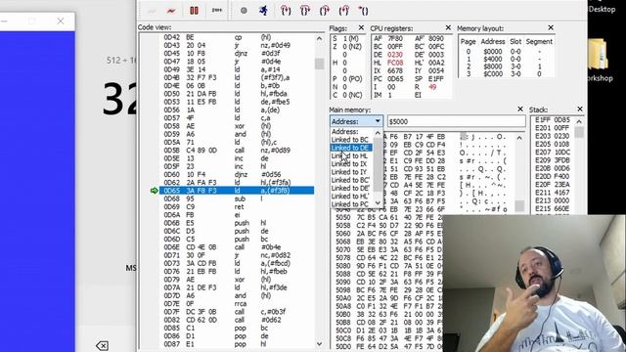Select code line 0D5B call nz,#0d89
Image resolution: width=626 pixels, height=352 pixels.
pos(237,150)
